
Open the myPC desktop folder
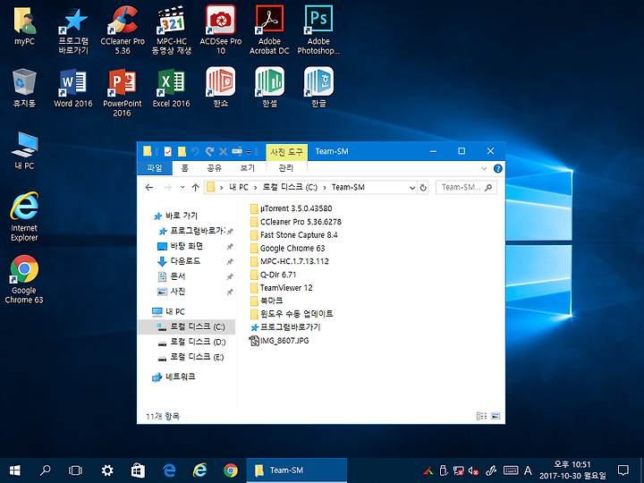(x=24, y=26)
